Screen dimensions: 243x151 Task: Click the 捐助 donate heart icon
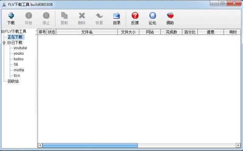click(x=170, y=16)
